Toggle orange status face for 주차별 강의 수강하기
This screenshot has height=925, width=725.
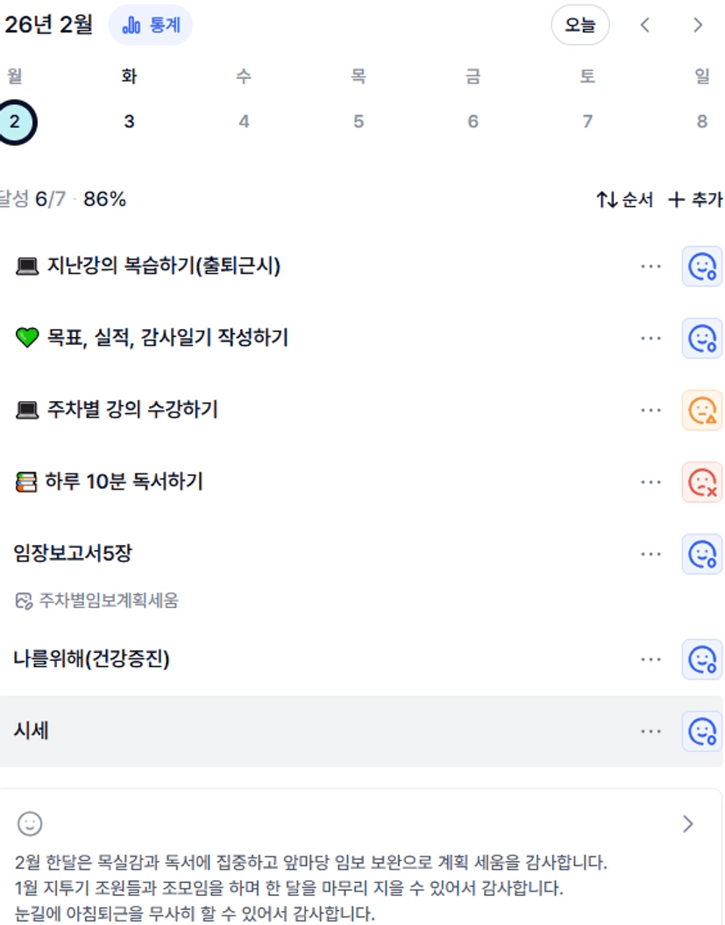(702, 410)
